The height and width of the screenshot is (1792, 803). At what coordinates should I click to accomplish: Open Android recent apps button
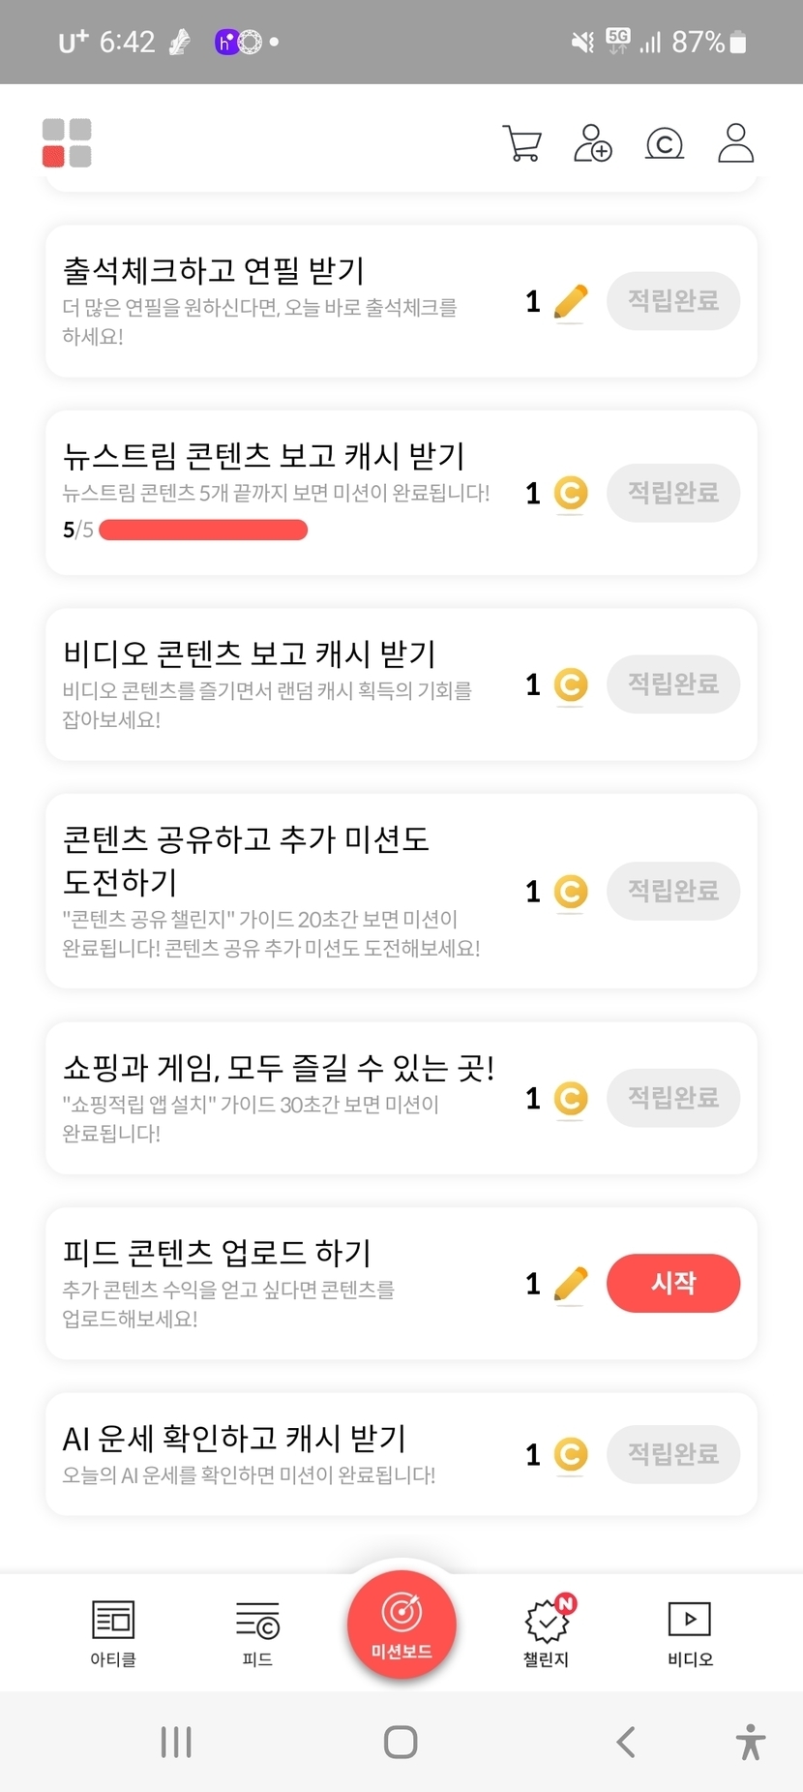(176, 1742)
